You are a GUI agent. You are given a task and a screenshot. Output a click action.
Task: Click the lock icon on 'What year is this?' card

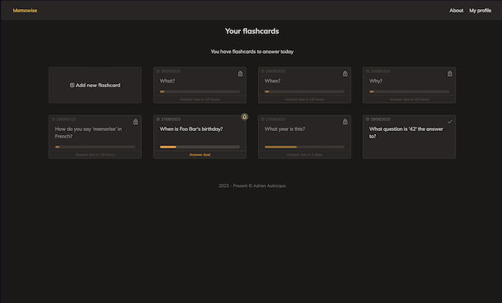[345, 121]
